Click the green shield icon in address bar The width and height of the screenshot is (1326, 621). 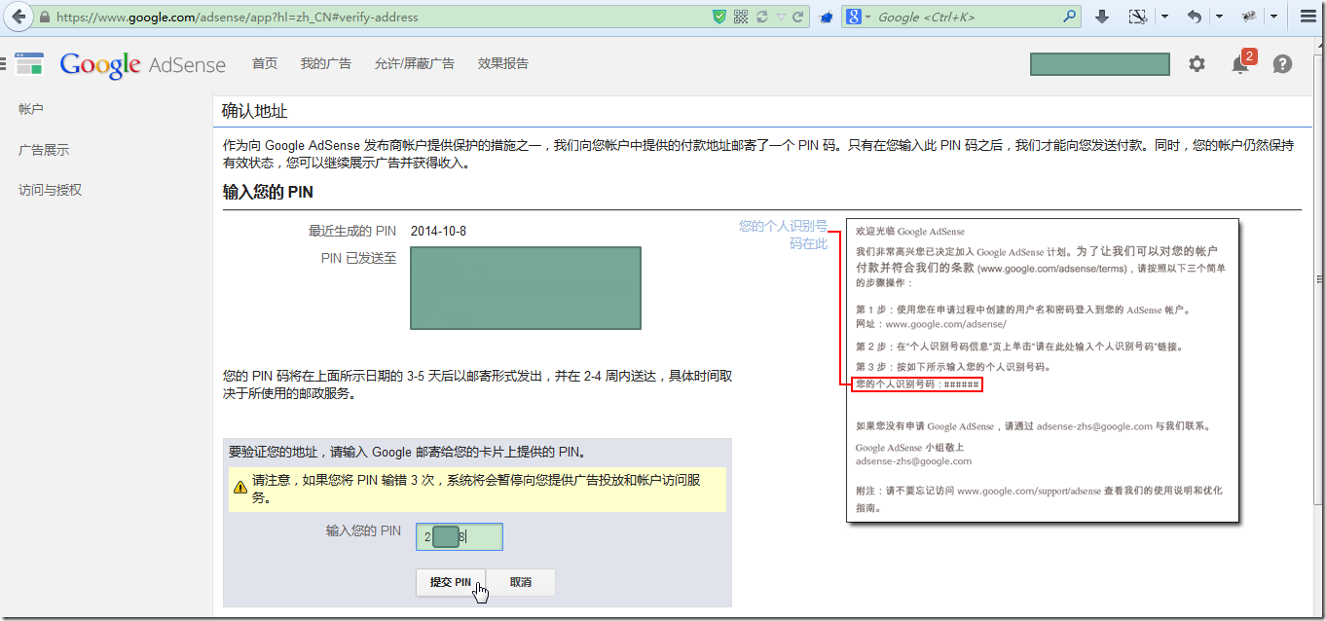pyautogui.click(x=719, y=17)
